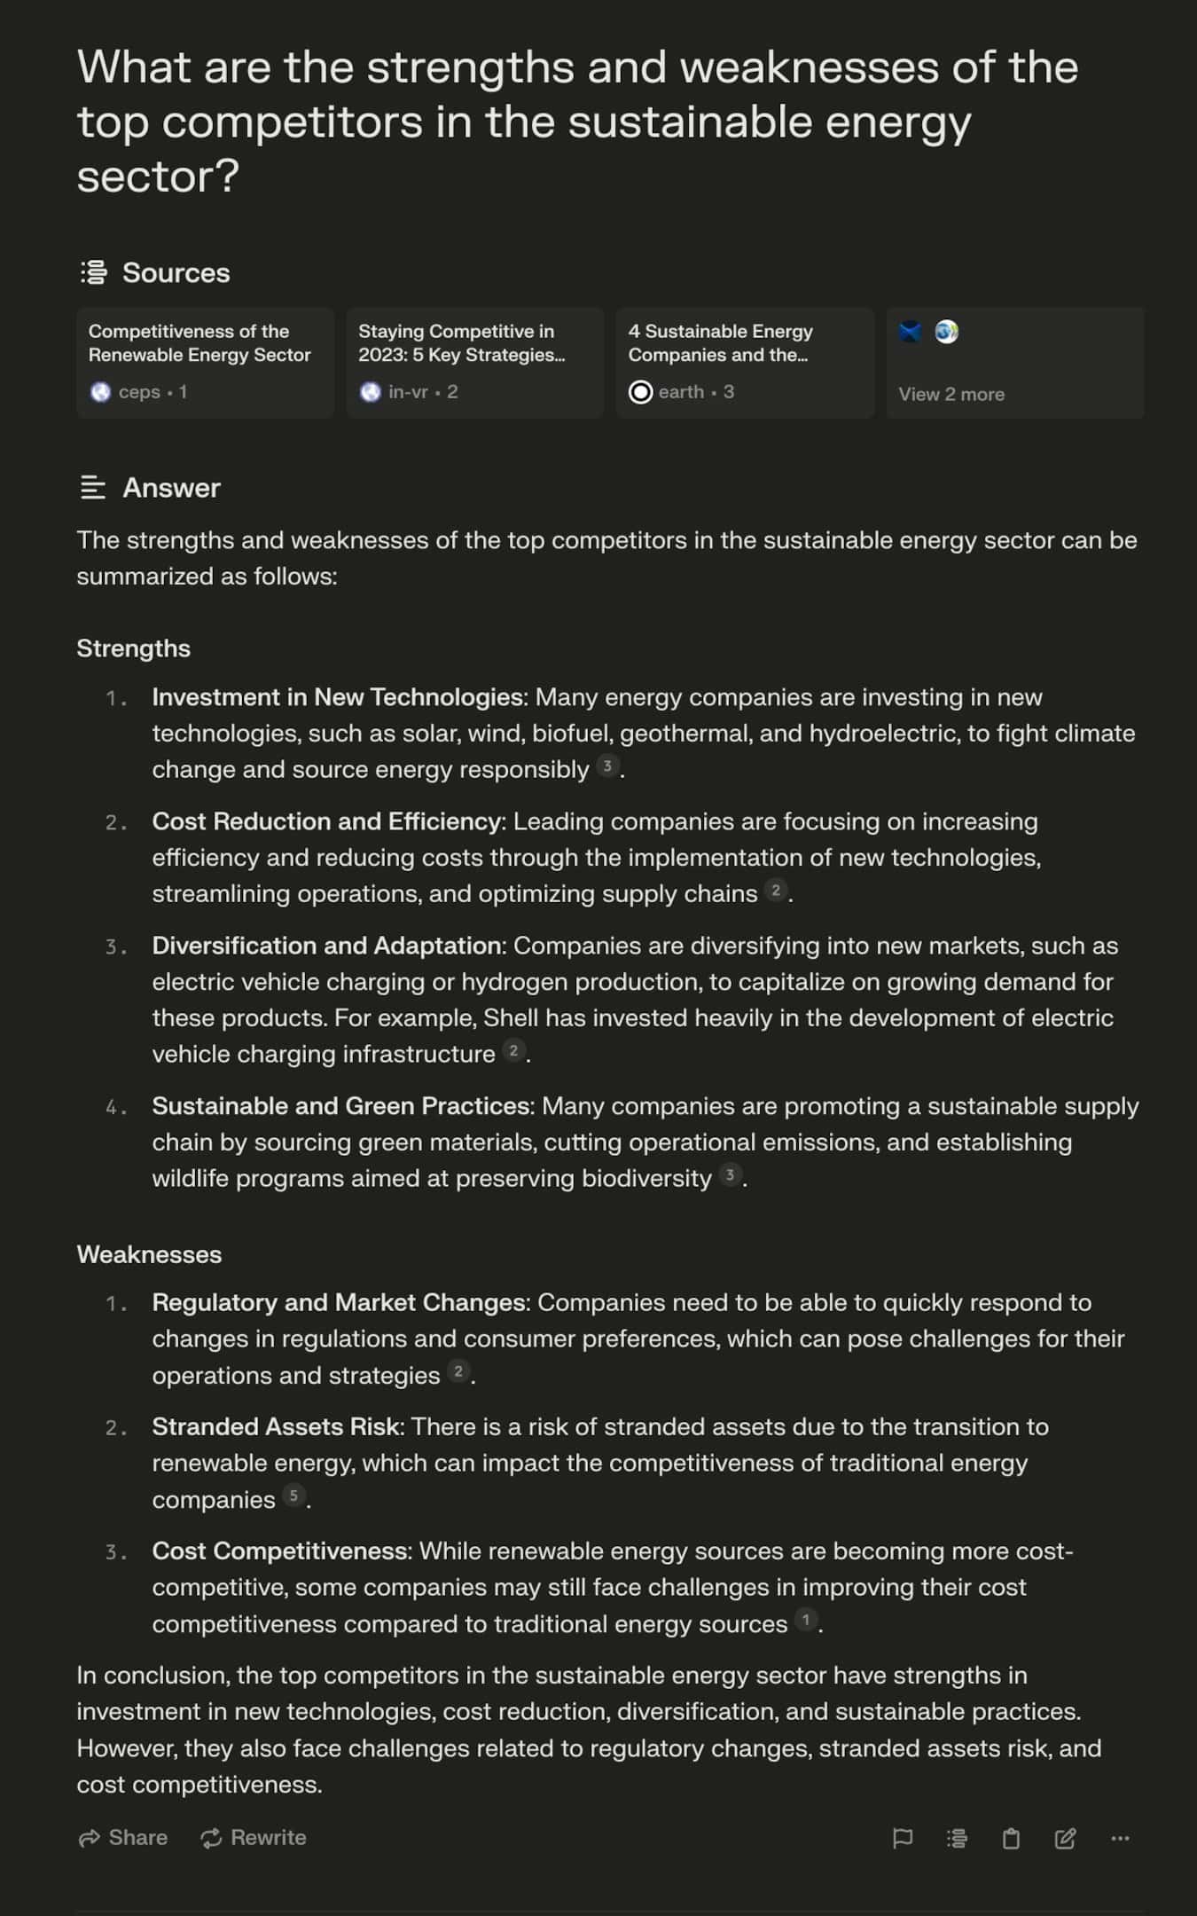Click citation 2 after 'charging infrastructure'

coord(513,1051)
